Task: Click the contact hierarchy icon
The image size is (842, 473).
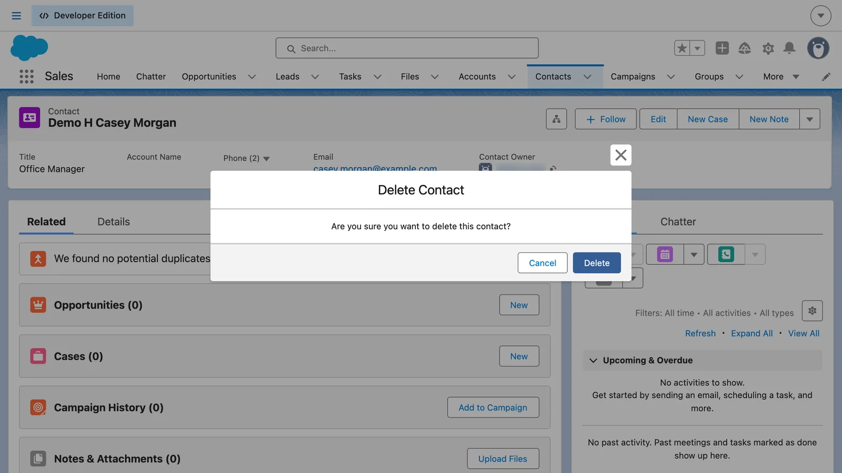Action: [556, 119]
